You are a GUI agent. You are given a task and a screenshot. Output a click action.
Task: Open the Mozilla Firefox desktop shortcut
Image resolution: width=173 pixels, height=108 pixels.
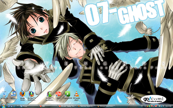(22, 96)
